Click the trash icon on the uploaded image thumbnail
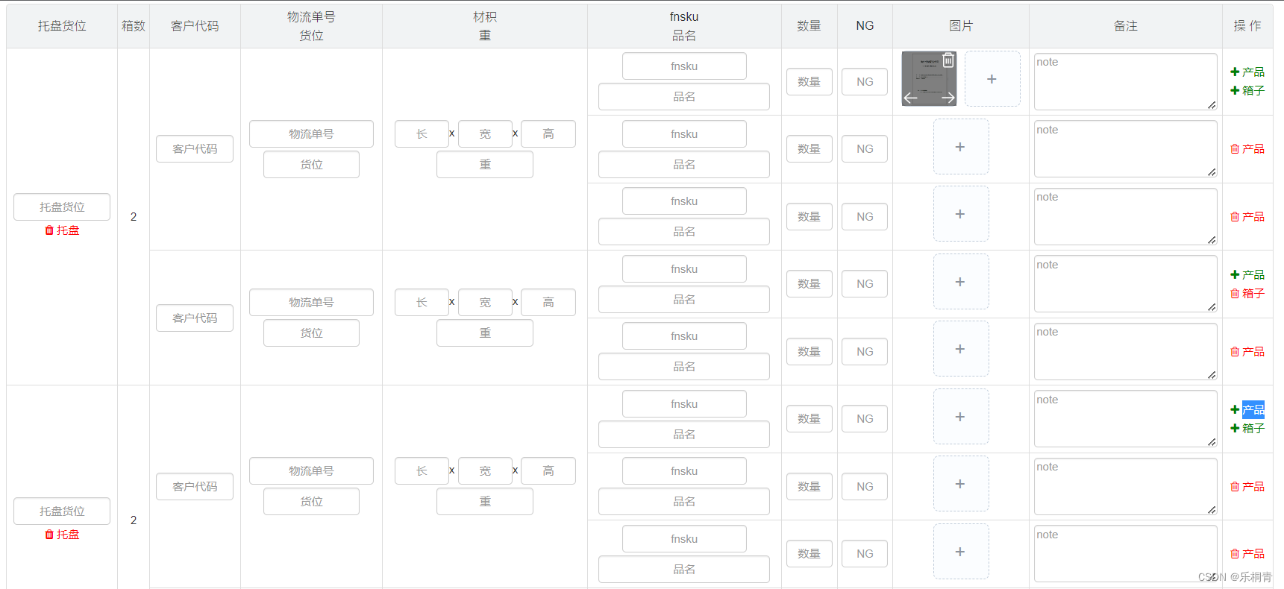Screen dimensions: 1284x589 tap(948, 60)
